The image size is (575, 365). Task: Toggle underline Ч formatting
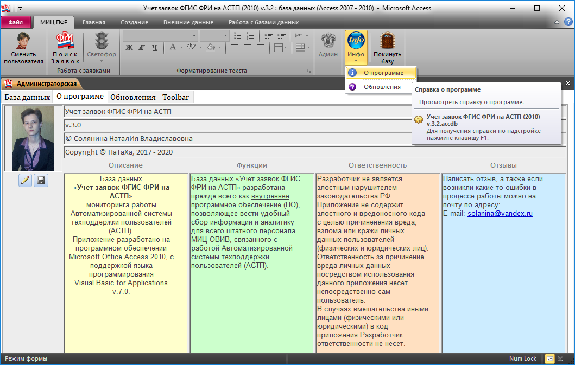pos(155,47)
